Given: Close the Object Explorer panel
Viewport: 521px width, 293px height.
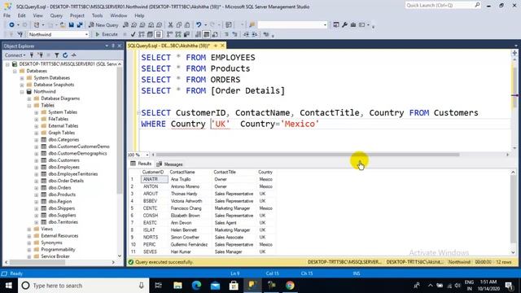Looking at the screenshot, I should (x=120, y=46).
